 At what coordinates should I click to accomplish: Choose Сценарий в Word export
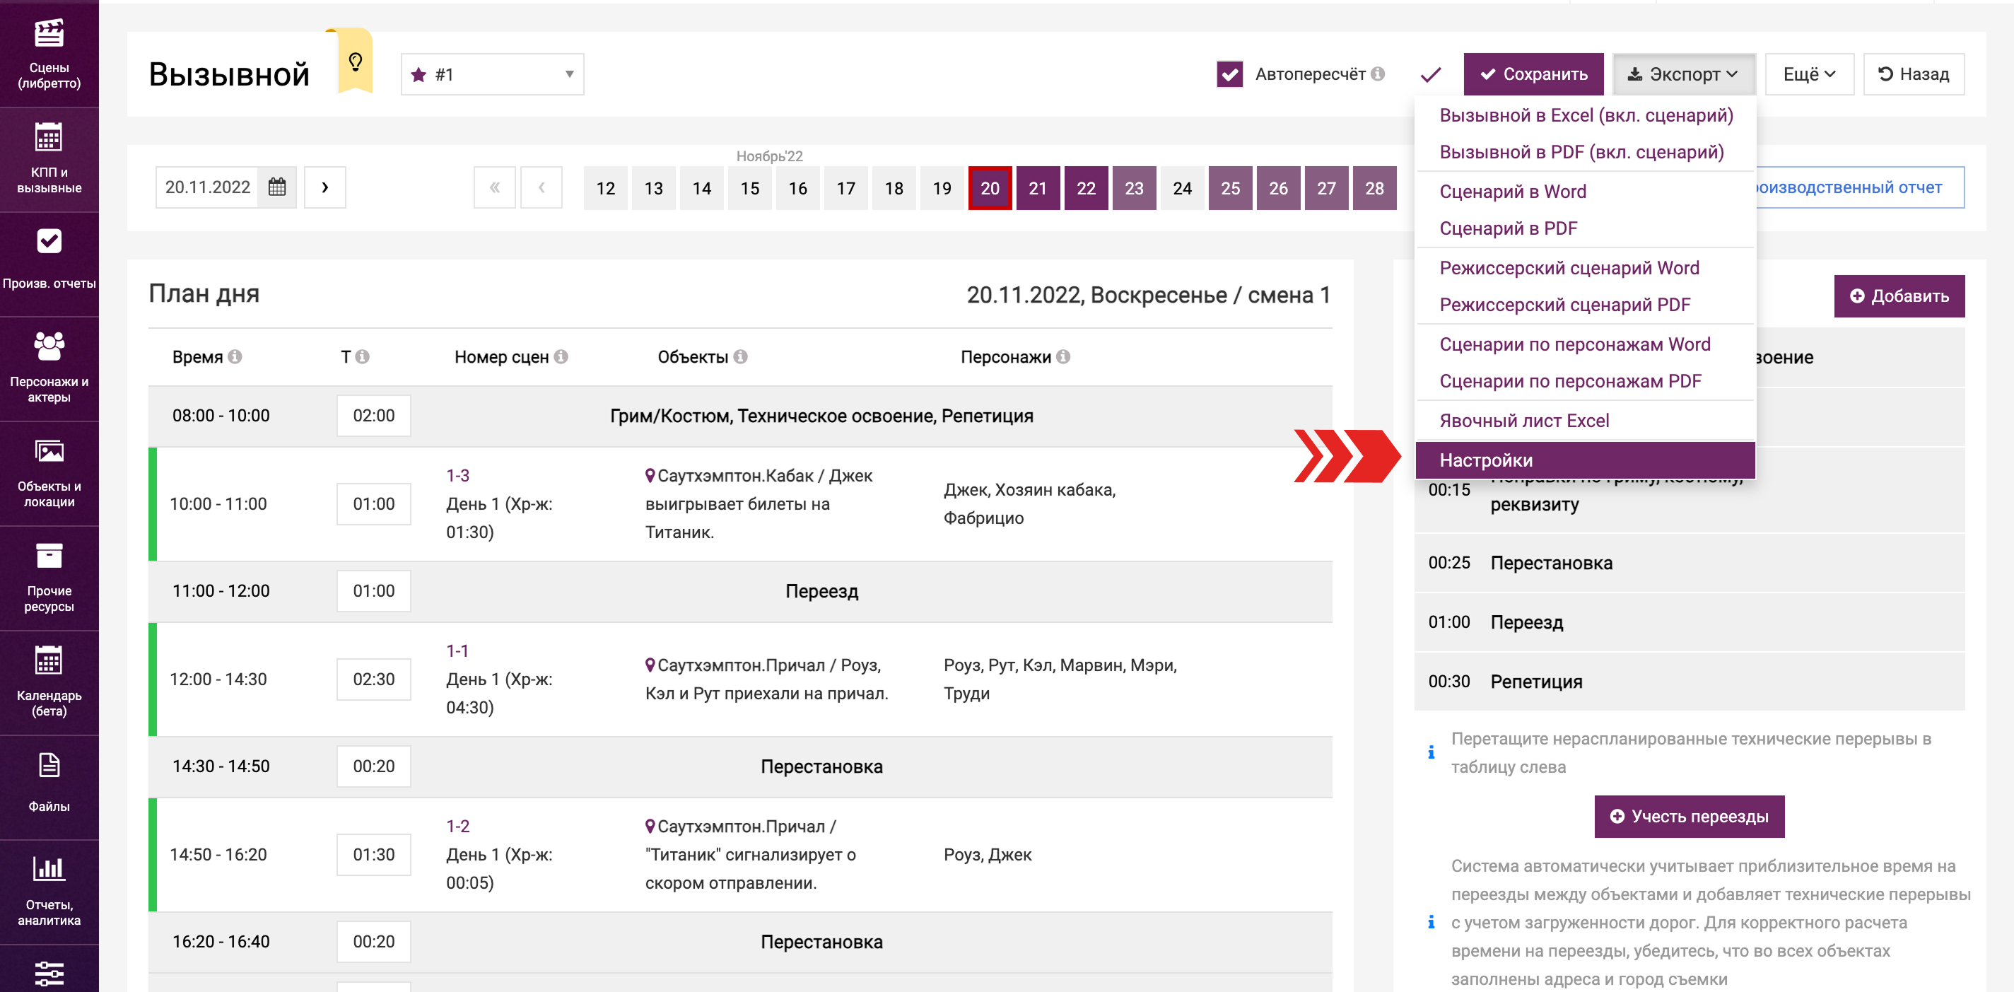coord(1586,192)
